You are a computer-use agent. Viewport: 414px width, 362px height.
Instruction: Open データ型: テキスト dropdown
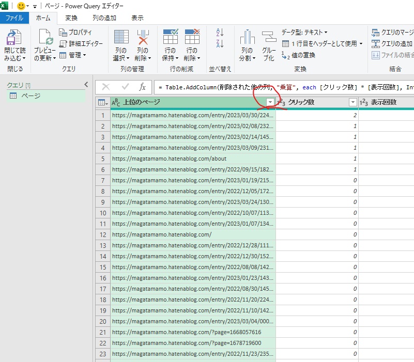pos(304,33)
